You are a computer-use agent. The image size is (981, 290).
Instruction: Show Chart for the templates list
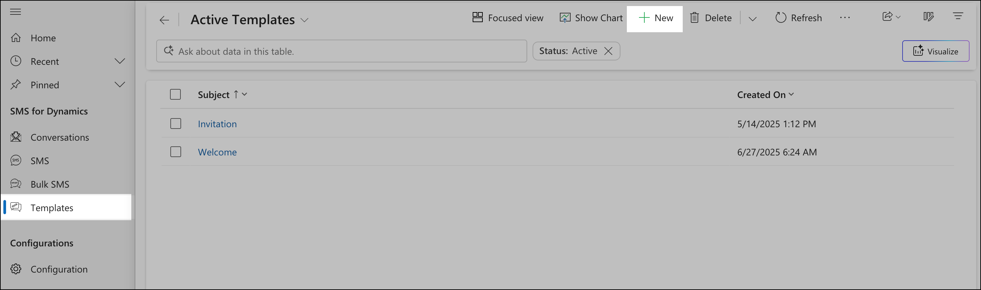(591, 17)
